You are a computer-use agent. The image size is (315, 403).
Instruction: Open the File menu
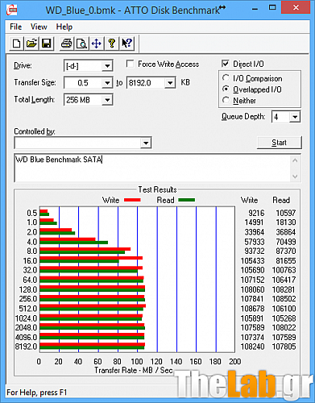click(15, 27)
